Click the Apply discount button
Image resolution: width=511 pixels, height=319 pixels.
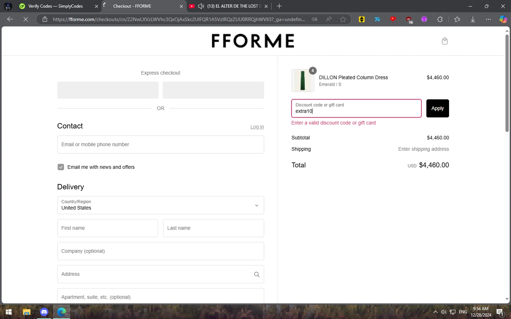pos(437,108)
